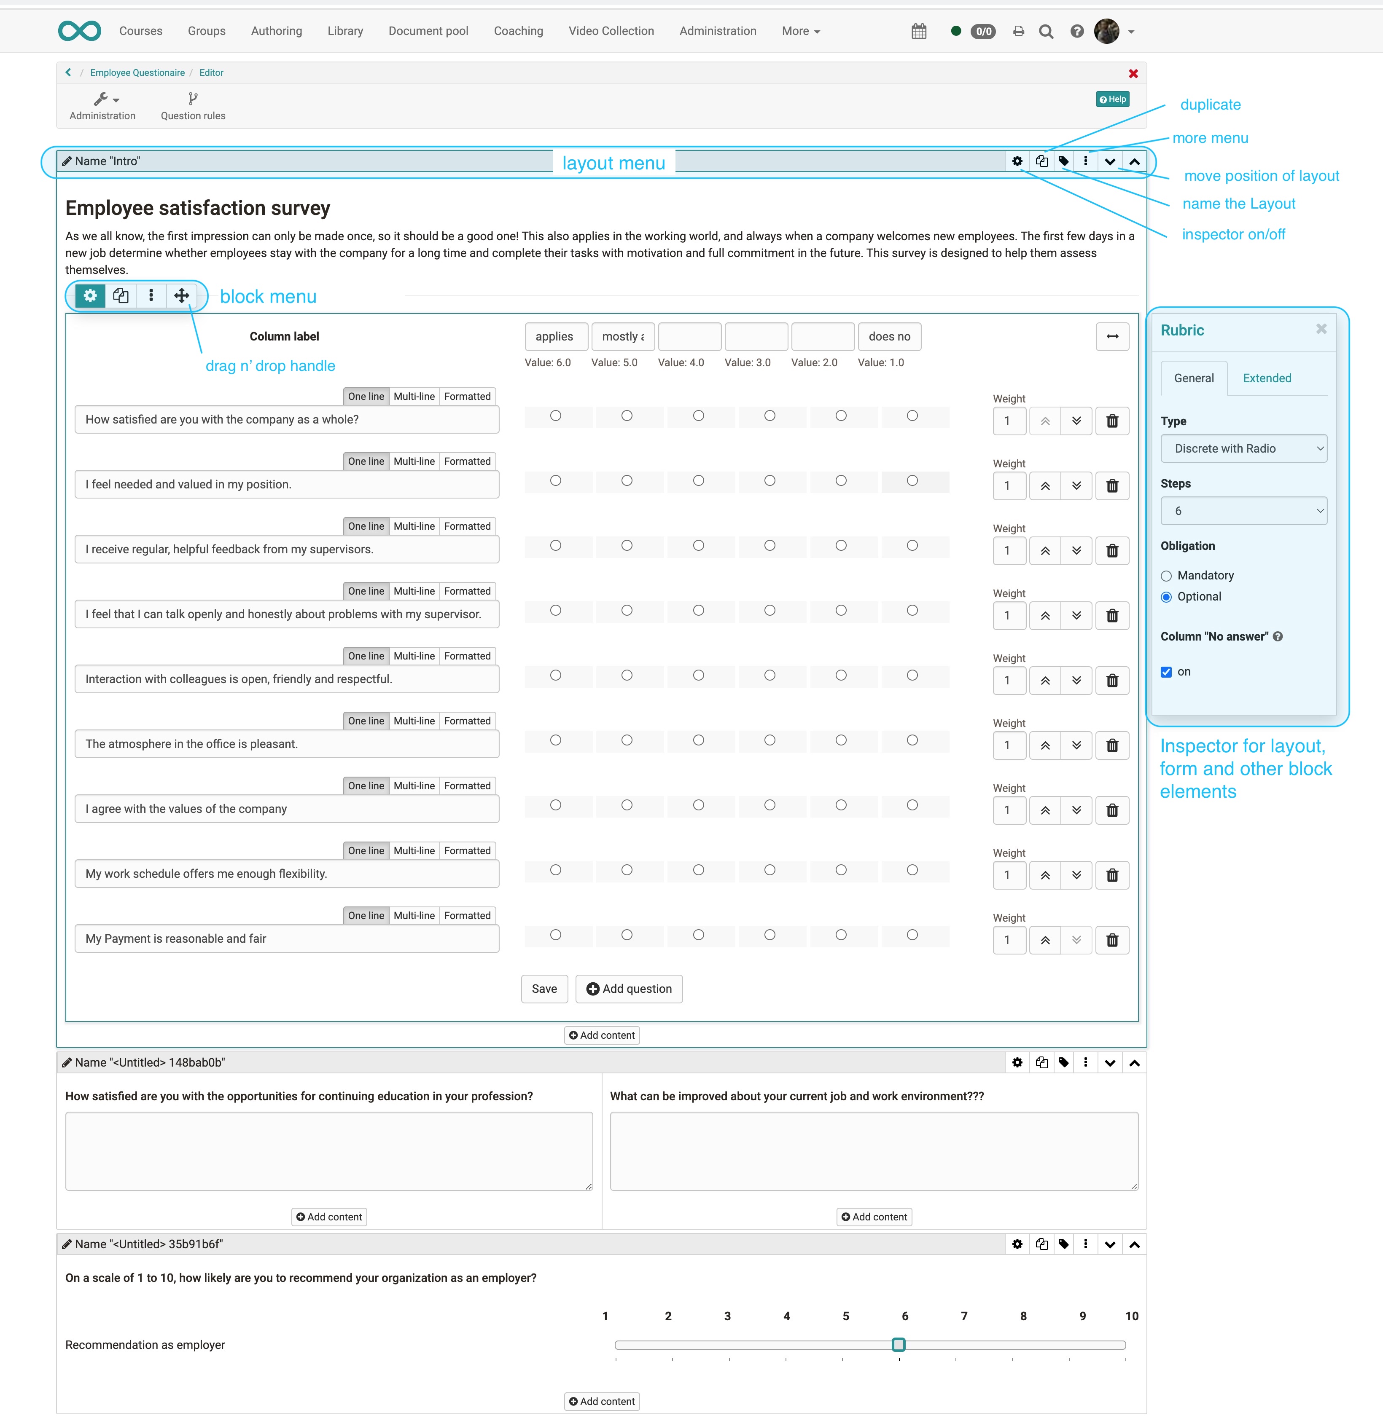This screenshot has width=1383, height=1421.
Task: Open more menu of layout 148bab0b
Action: click(1086, 1063)
